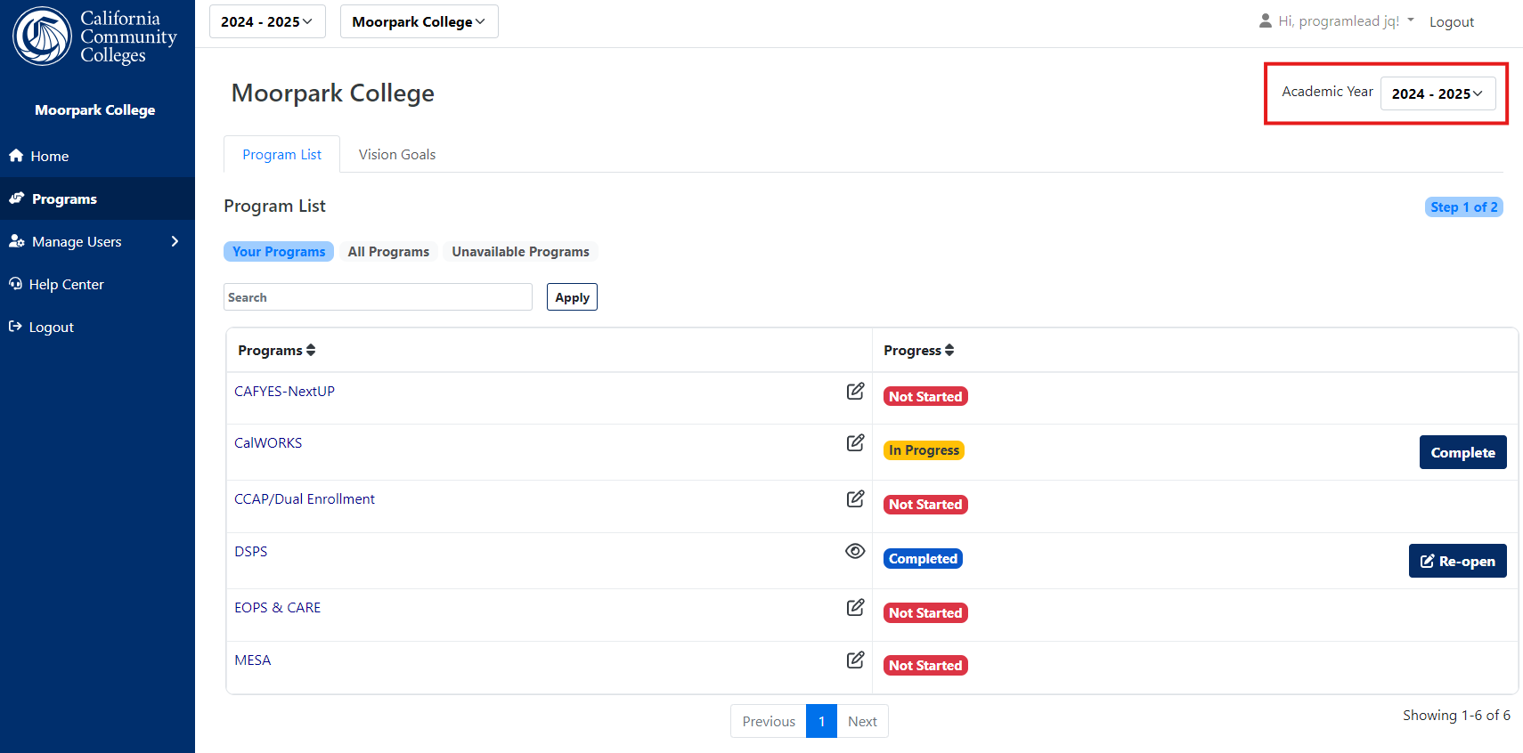Open the Program List tab
The height and width of the screenshot is (753, 1523).
pos(281,154)
